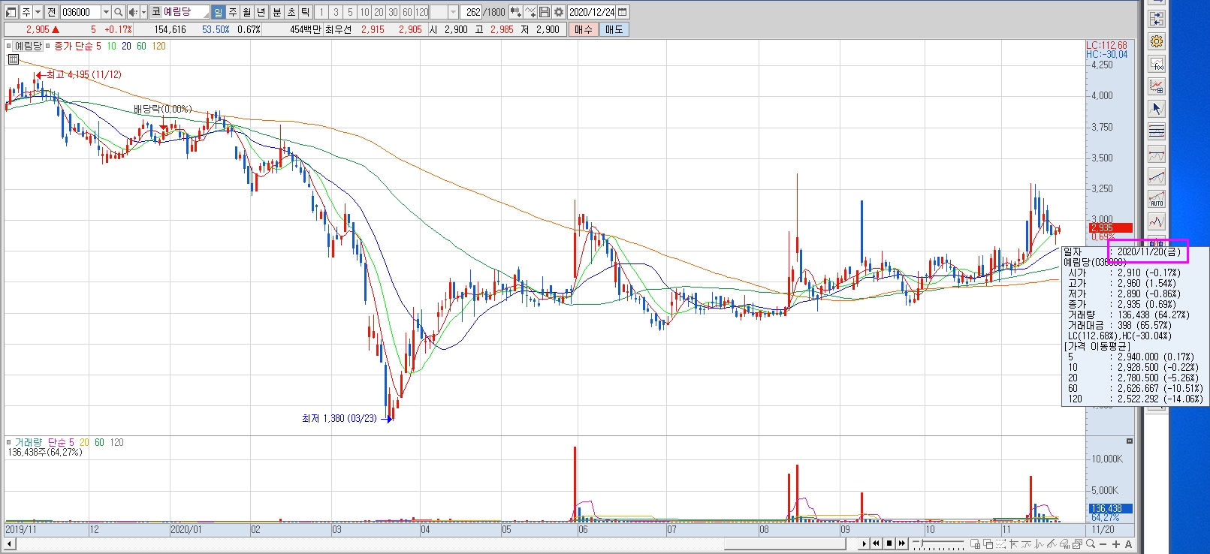Viewport: 1210px width, 554px height.
Task: Select the horizontal line with endpoints tool
Action: (1157, 154)
